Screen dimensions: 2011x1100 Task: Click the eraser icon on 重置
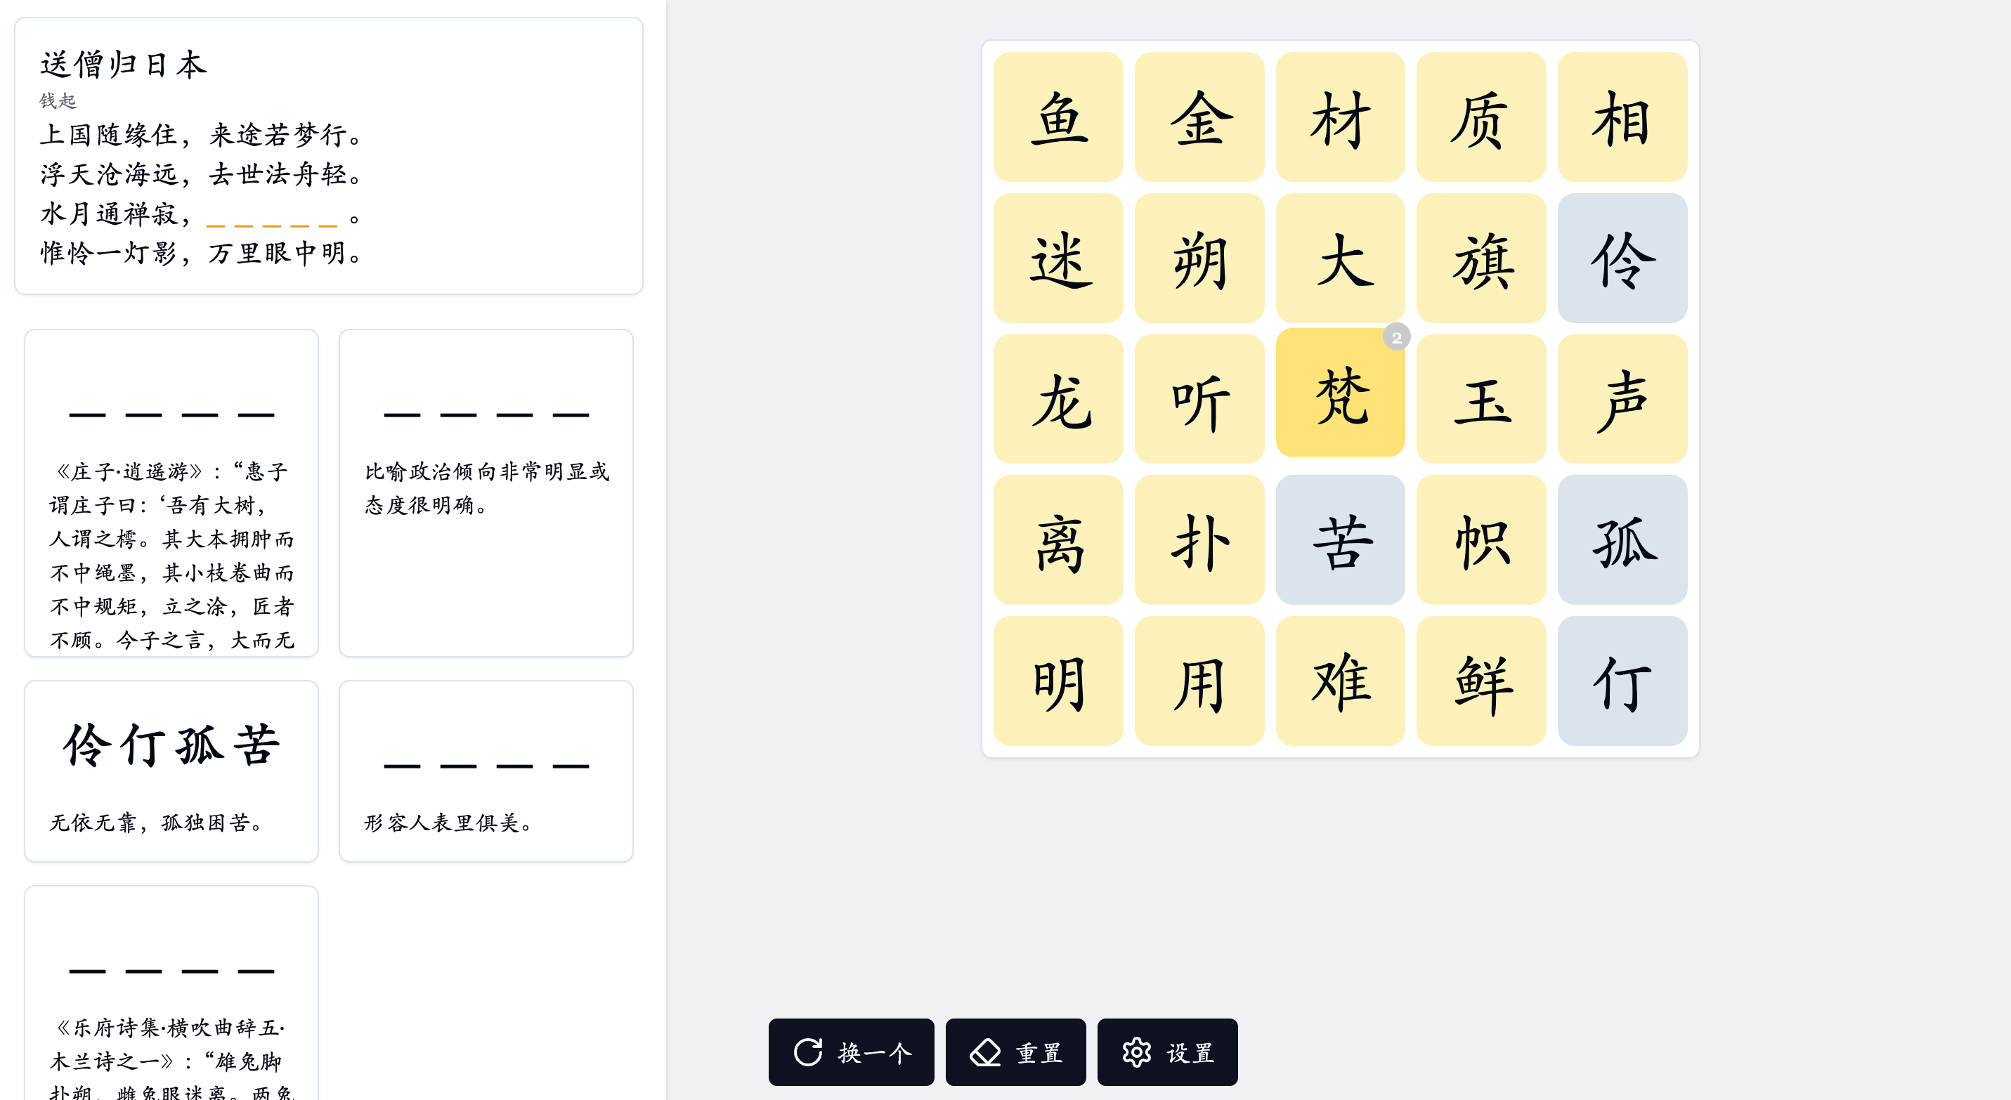pyautogui.click(x=984, y=1052)
